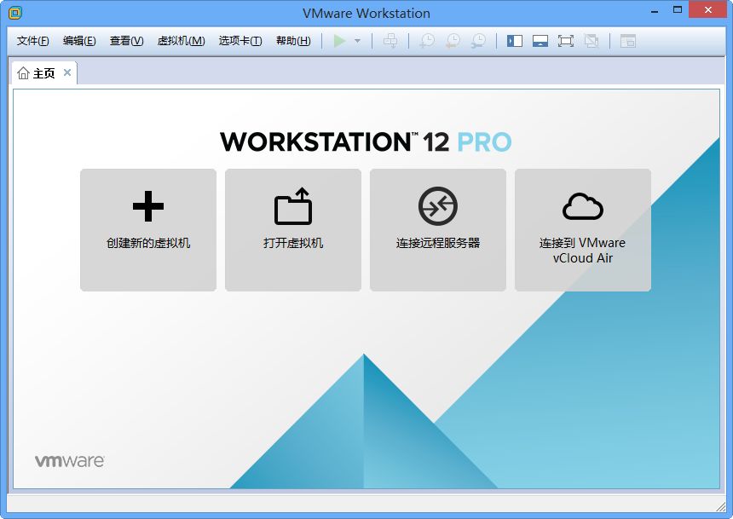The image size is (733, 519).
Task: Open the 查看(V) menu
Action: [x=126, y=41]
